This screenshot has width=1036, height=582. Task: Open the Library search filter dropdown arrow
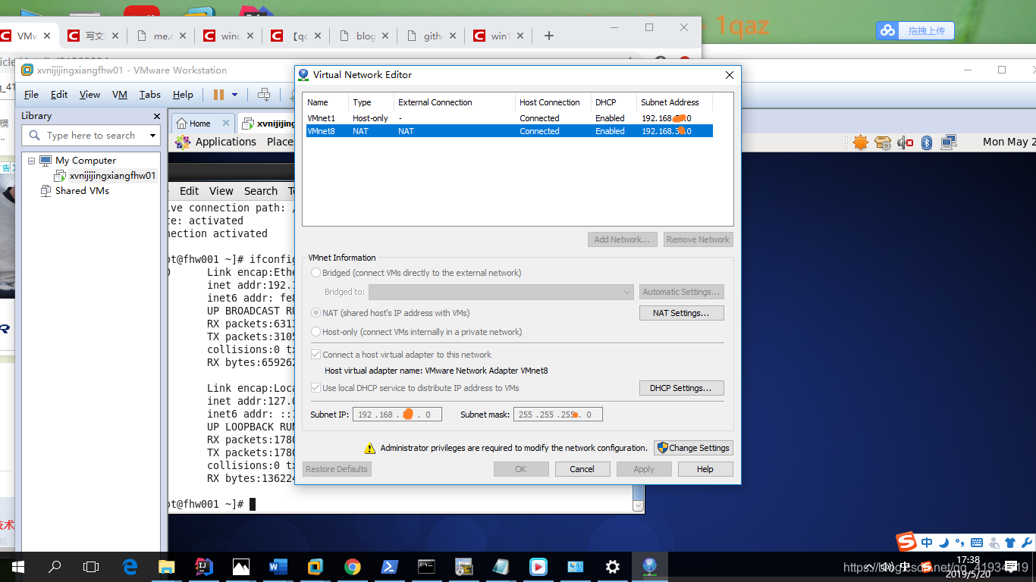point(152,136)
